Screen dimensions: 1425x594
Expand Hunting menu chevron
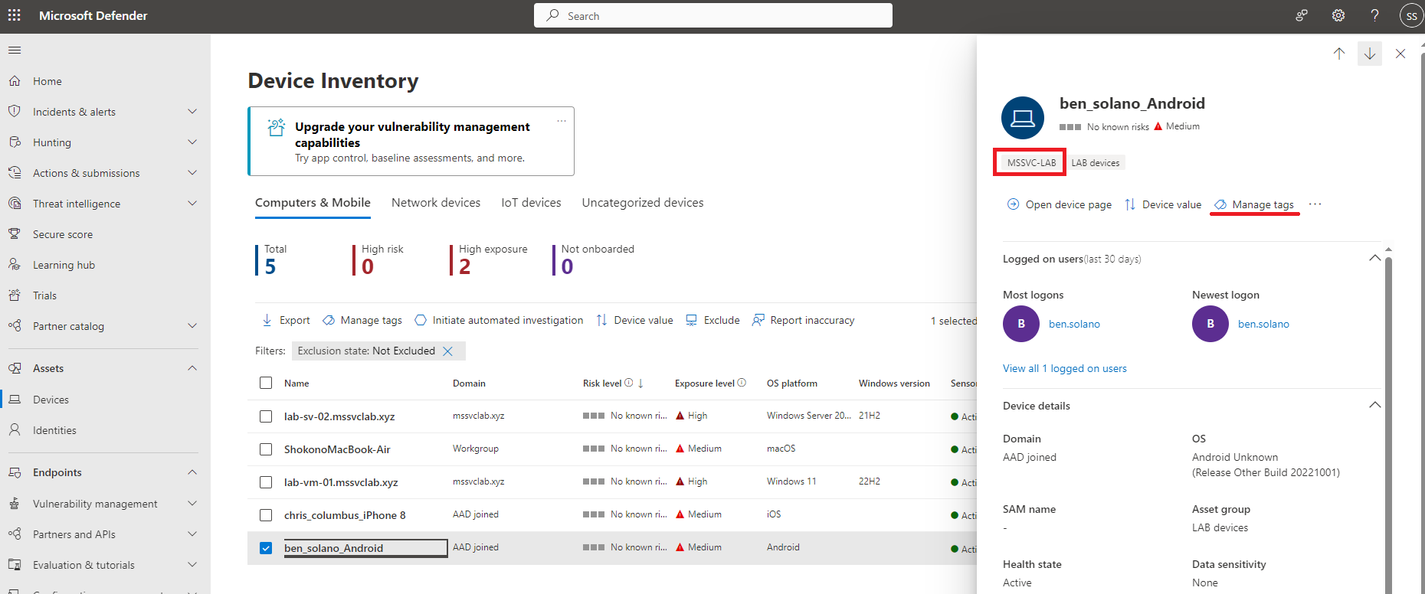click(x=192, y=142)
